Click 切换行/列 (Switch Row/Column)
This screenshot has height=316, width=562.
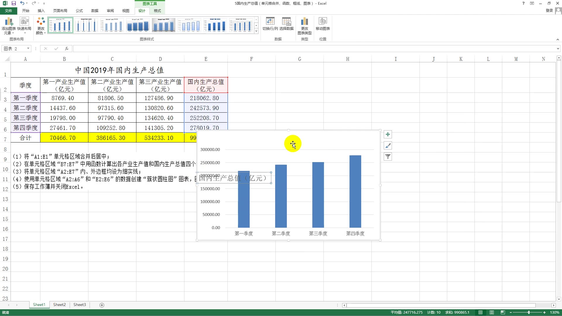tap(270, 24)
